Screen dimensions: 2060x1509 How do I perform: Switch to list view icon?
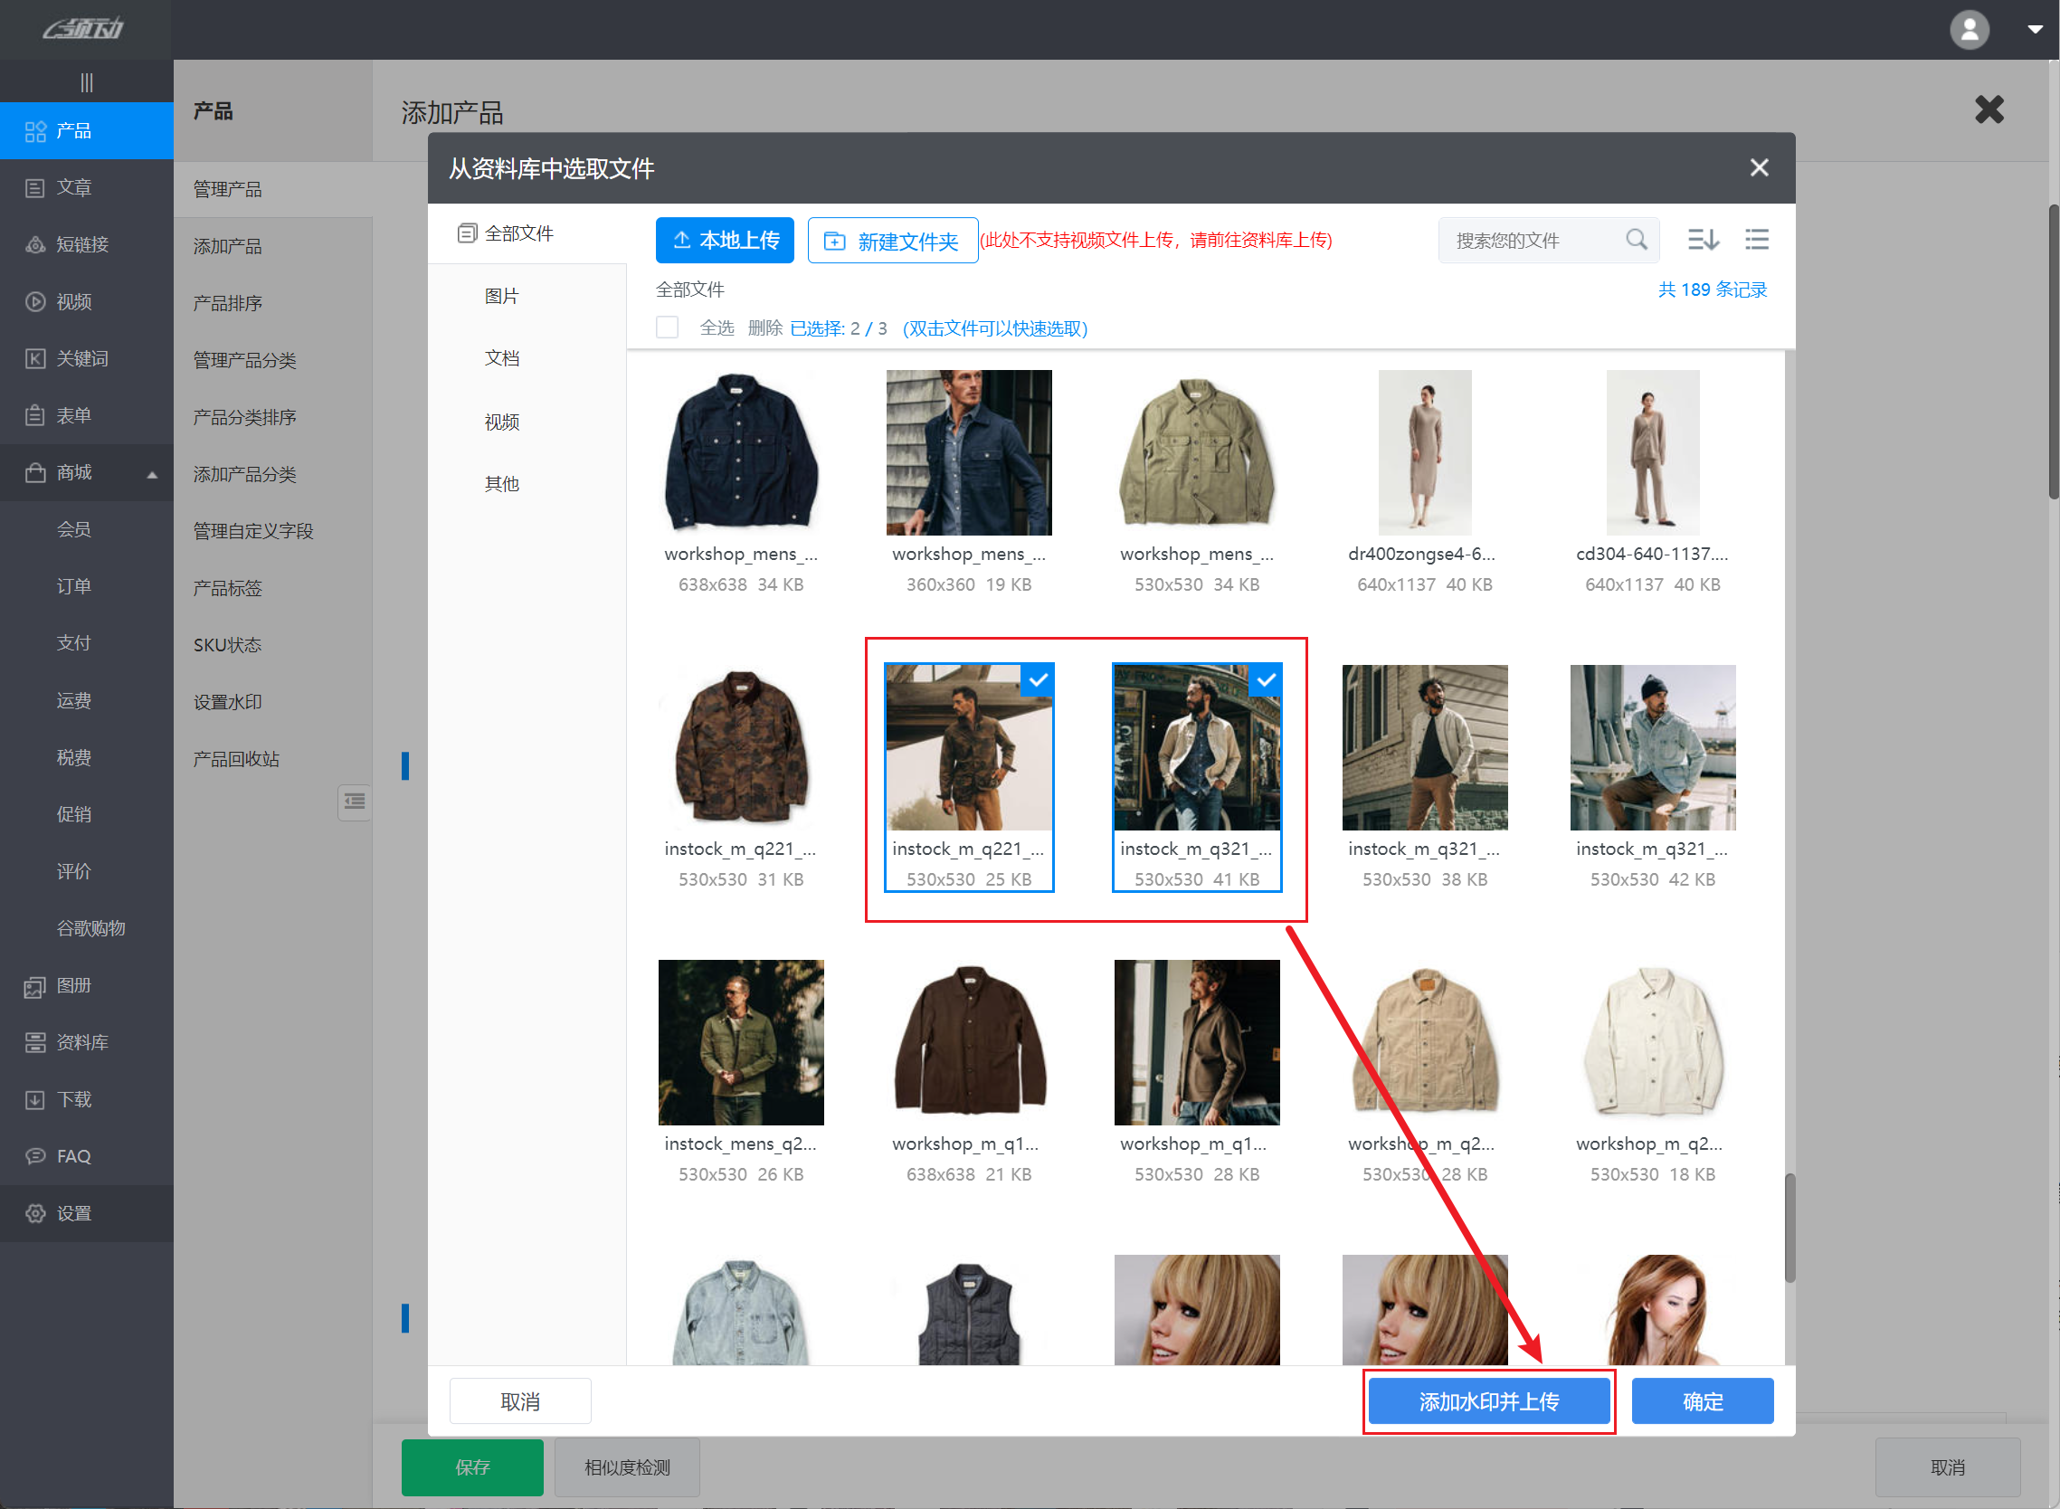[x=1756, y=240]
